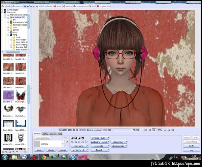Image resolution: width=202 pixels, height=167 pixels.
Task: Click the favorite frames star icon
Action: (67, 141)
